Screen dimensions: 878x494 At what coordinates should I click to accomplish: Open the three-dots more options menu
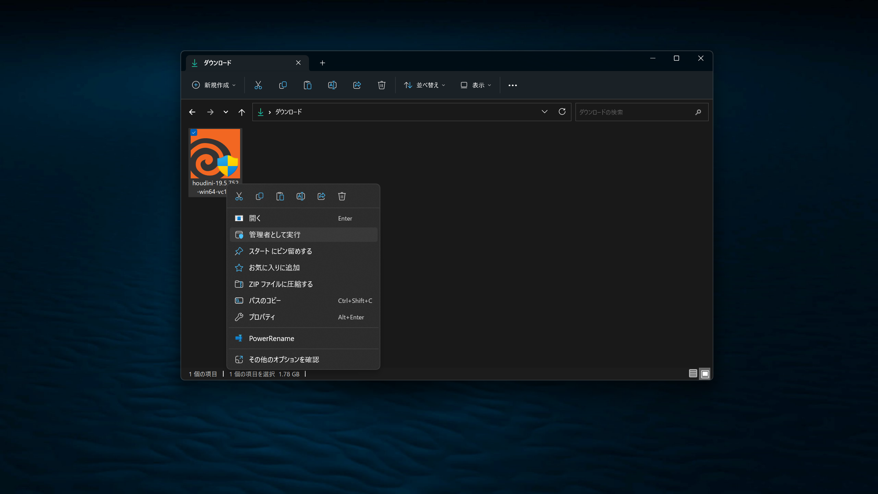513,85
